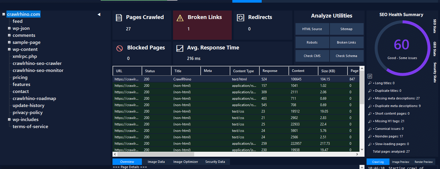
Task: Click the Check Schema button
Action: click(x=347, y=56)
